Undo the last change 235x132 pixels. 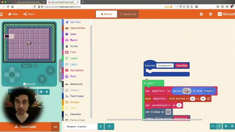point(213,126)
